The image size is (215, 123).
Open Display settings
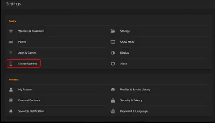tap(125, 53)
